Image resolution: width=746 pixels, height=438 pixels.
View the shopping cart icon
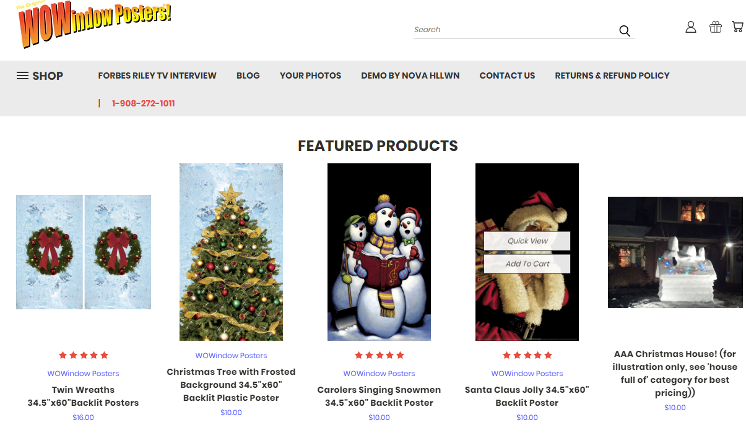[x=737, y=27]
